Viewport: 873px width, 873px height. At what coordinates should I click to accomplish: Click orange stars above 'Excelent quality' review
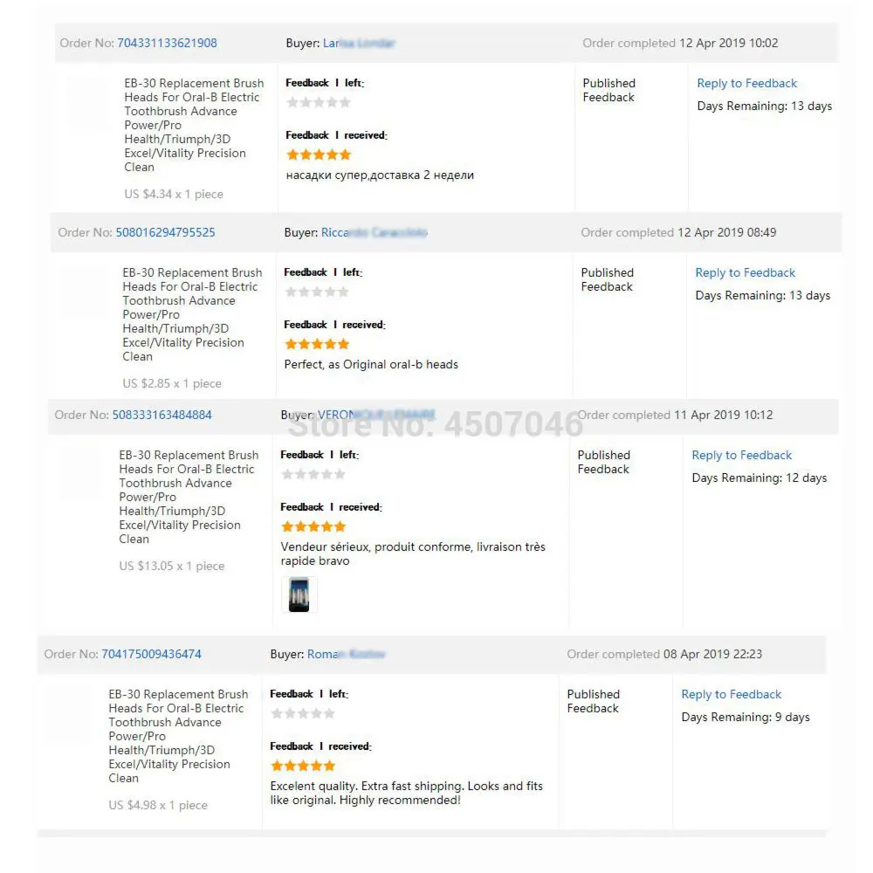[303, 766]
